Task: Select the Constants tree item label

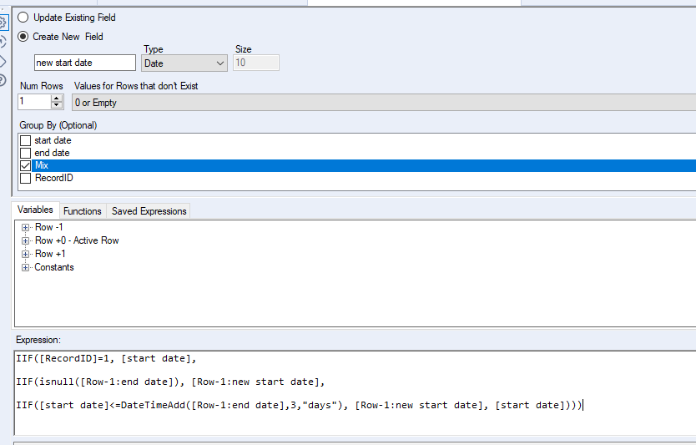Action: click(54, 267)
